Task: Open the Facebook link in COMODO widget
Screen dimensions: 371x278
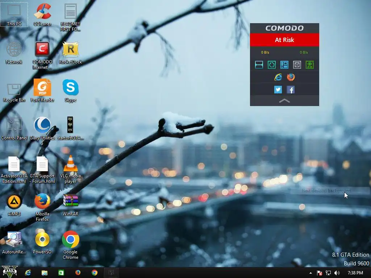Action: click(291, 90)
